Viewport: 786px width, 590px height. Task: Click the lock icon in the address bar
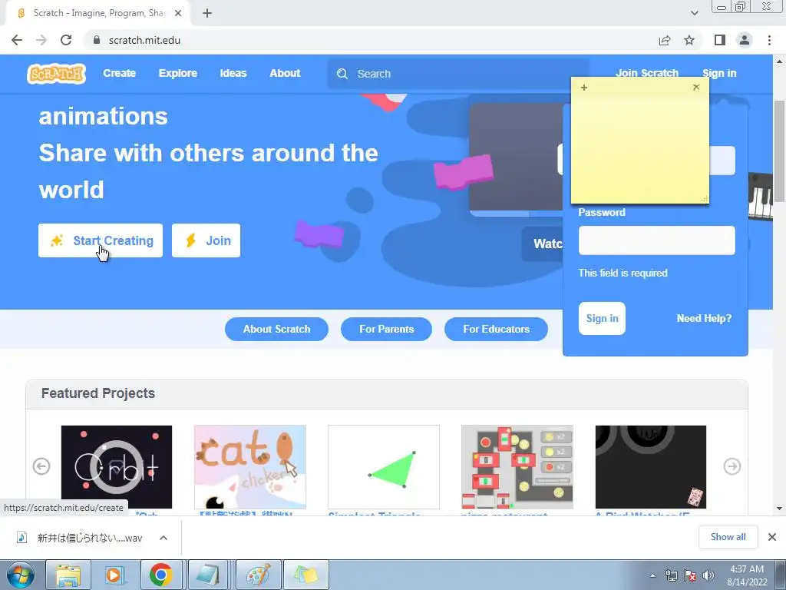pyautogui.click(x=97, y=40)
